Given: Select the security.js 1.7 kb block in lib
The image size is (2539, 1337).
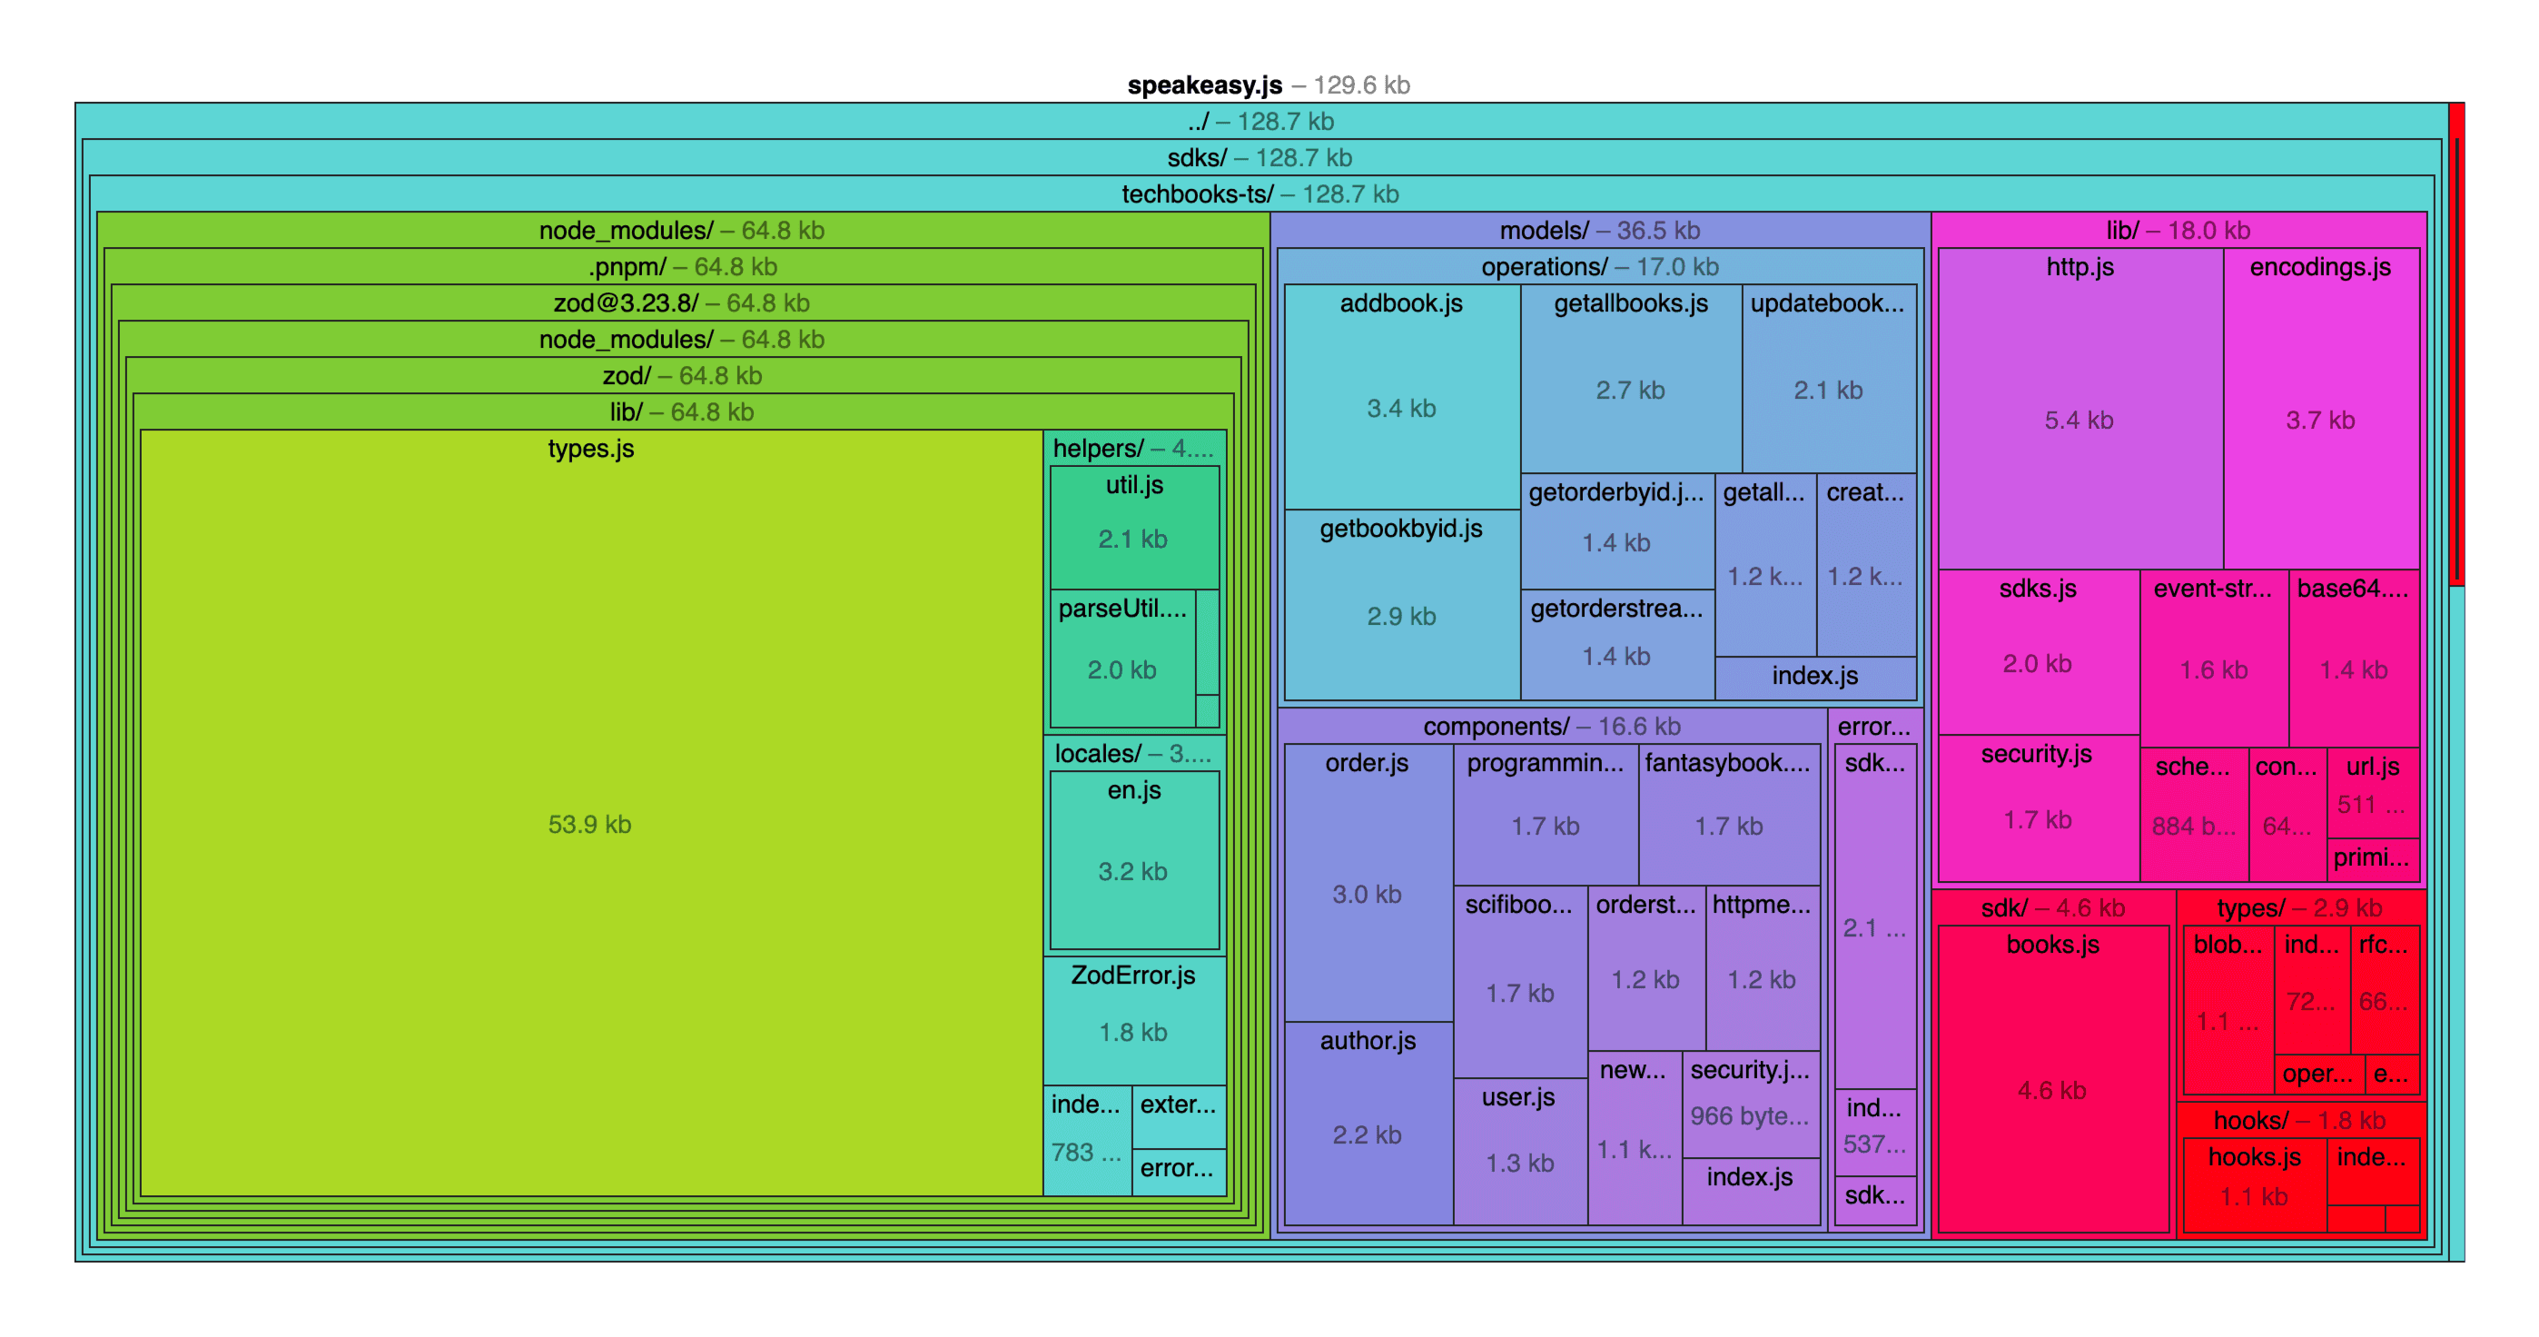Looking at the screenshot, I should (x=2039, y=807).
